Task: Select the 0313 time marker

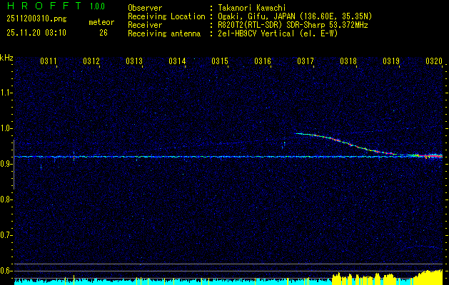Action: 134,62
